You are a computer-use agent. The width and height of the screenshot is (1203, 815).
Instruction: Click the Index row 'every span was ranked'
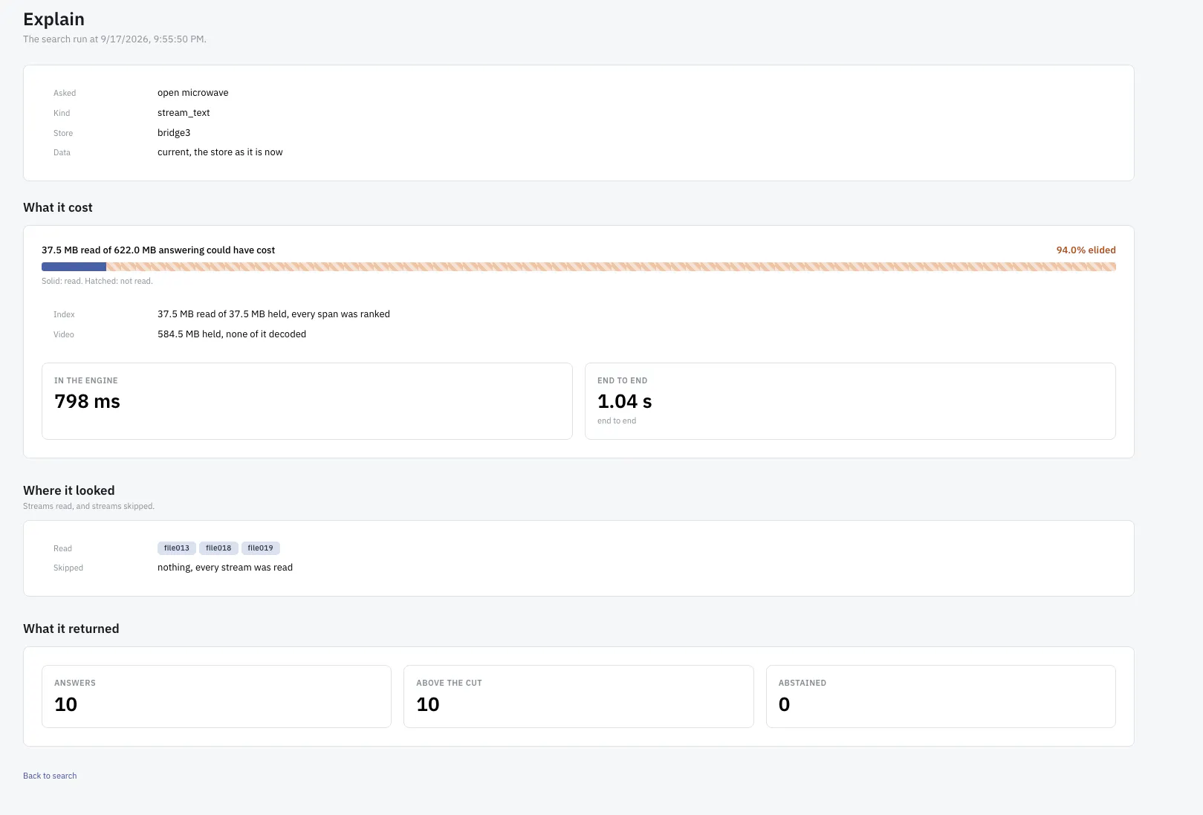[273, 314]
